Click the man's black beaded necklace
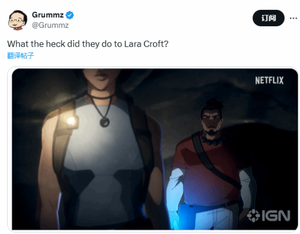300x234 pixels. [x=212, y=141]
